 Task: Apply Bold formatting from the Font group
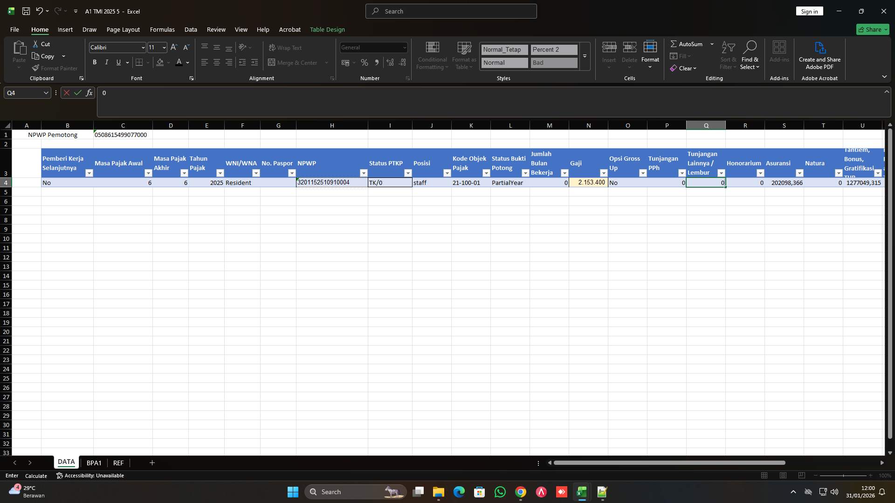tap(94, 62)
